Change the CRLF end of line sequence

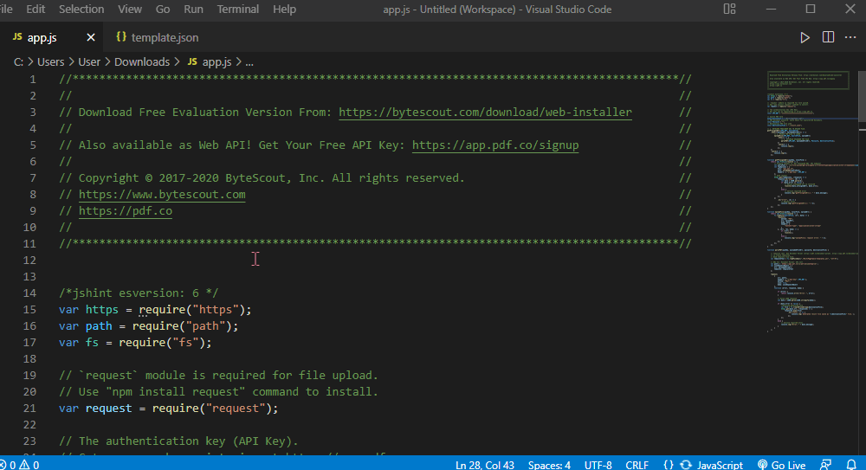click(x=637, y=465)
